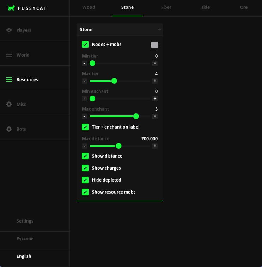Disable Show distance checkbox
This screenshot has height=267, width=262.
[x=85, y=156]
